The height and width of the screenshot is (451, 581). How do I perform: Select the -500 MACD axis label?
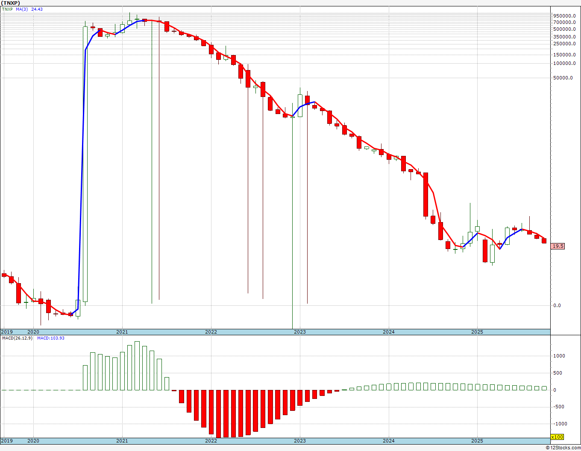pos(559,407)
